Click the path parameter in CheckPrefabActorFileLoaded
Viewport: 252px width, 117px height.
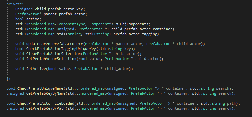click(x=231, y=103)
